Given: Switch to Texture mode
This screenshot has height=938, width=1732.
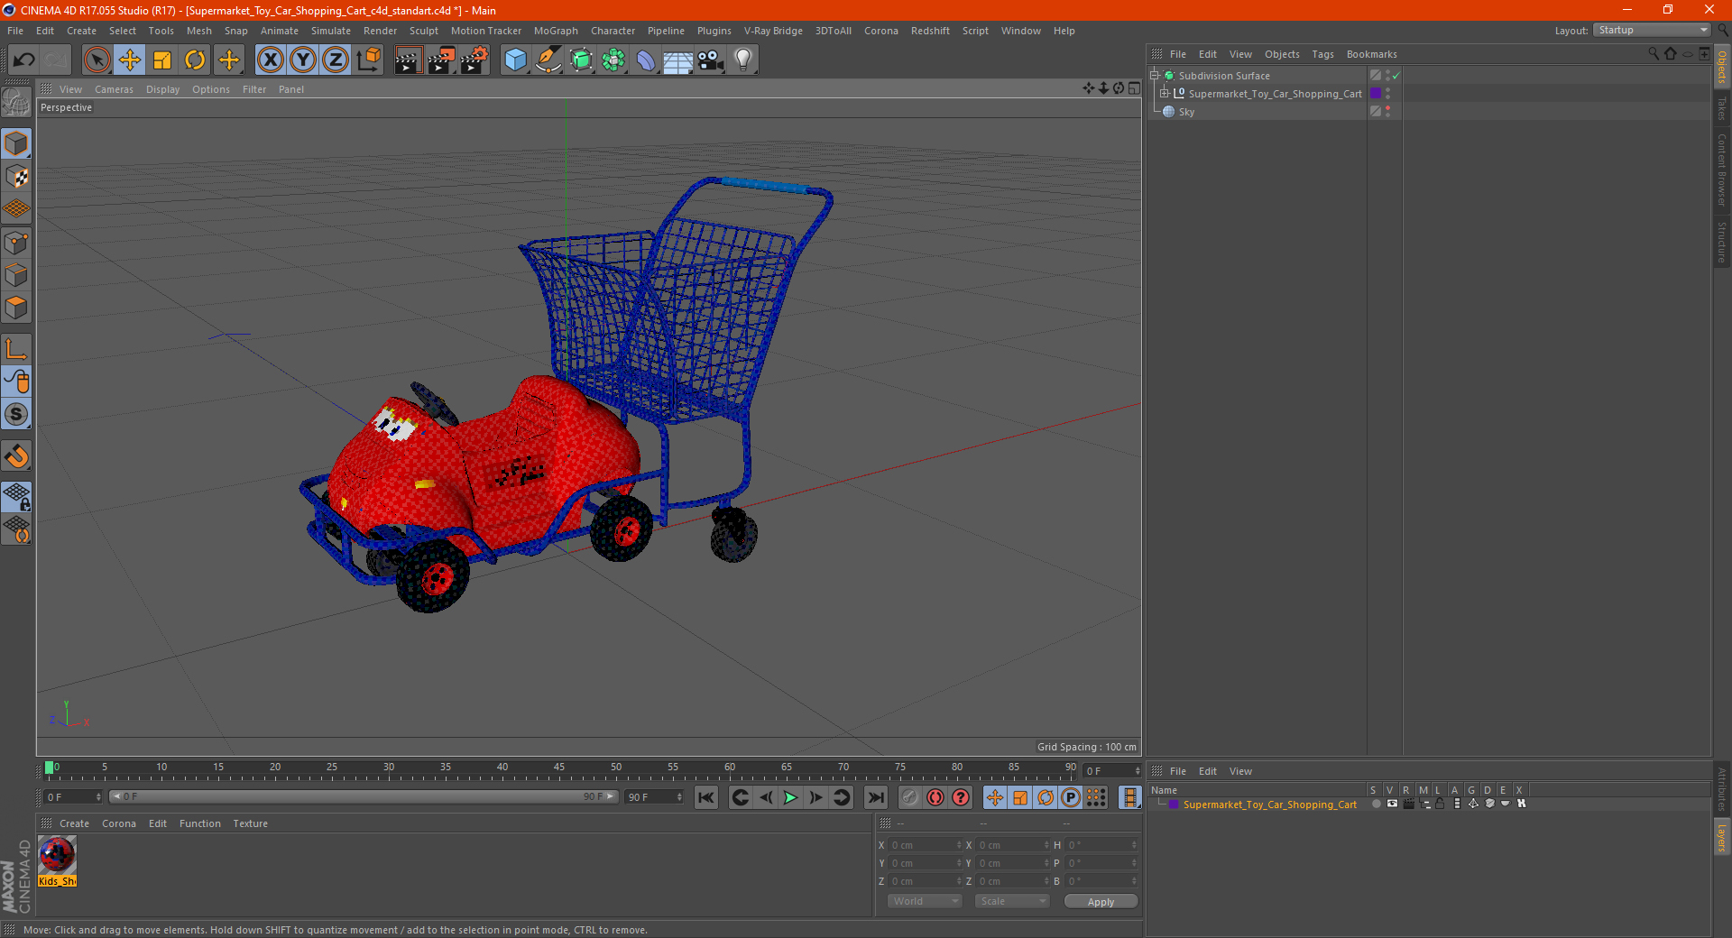Looking at the screenshot, I should pyautogui.click(x=16, y=177).
